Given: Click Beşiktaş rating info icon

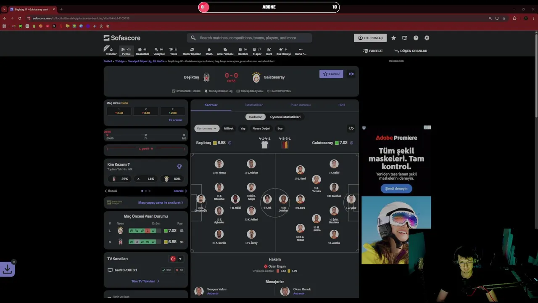Looking at the screenshot, I should (x=229, y=143).
